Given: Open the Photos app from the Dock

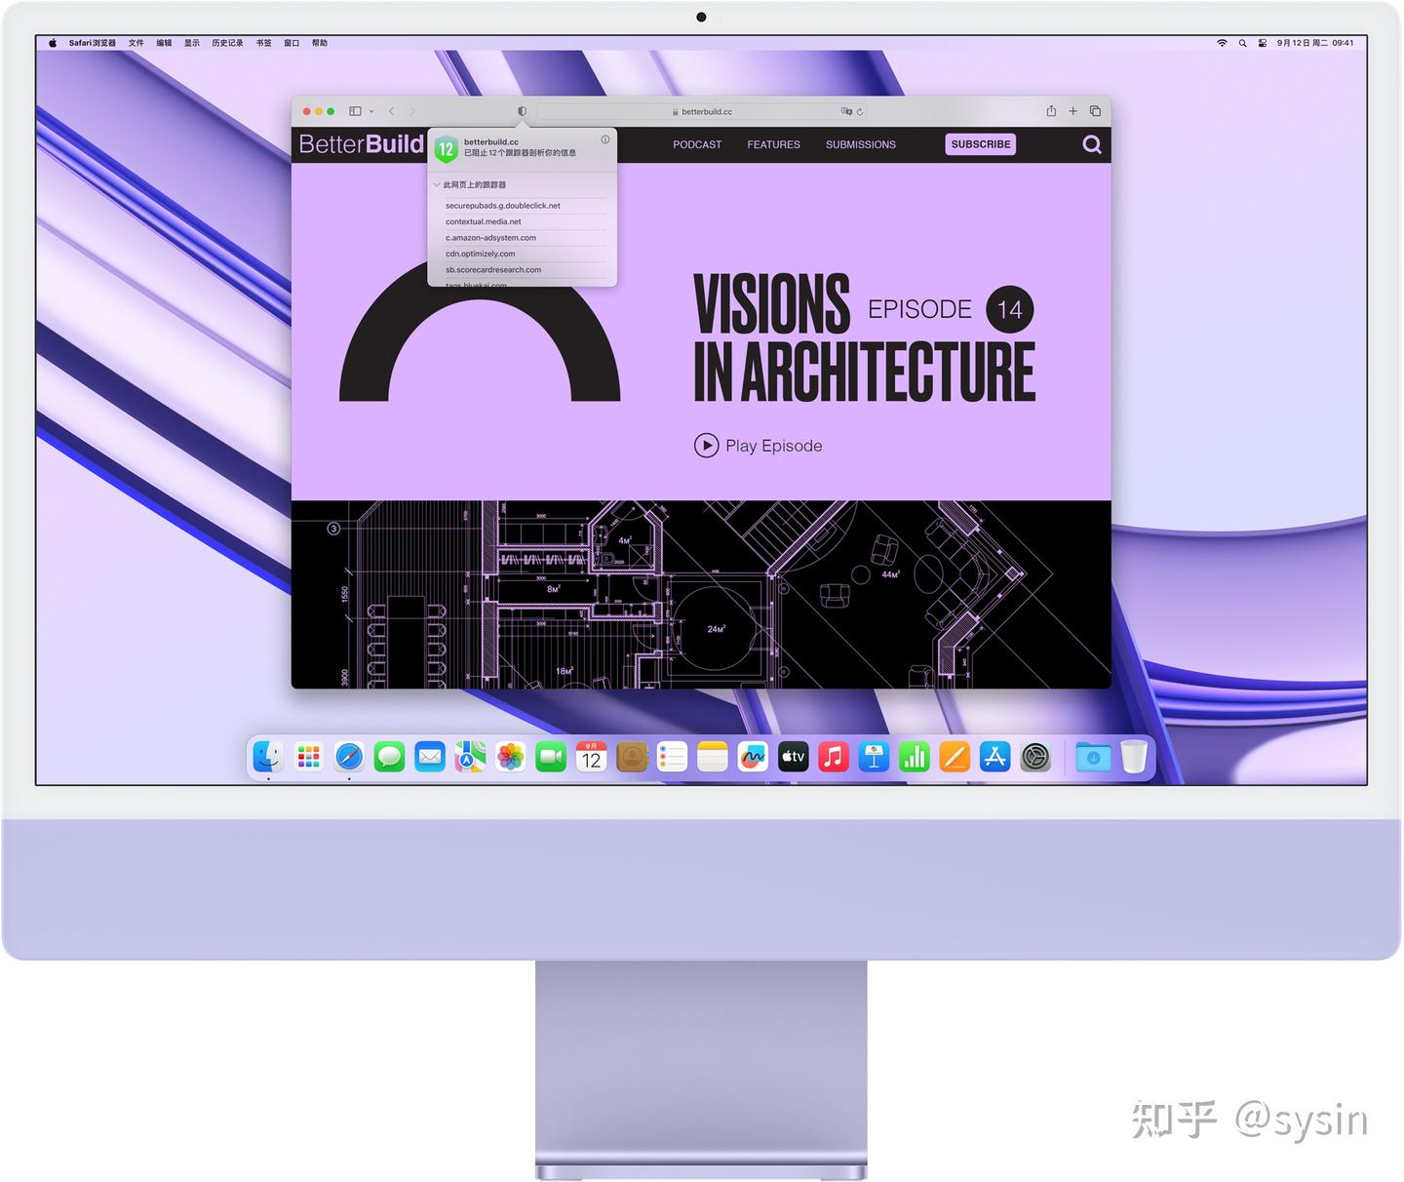Looking at the screenshot, I should (x=511, y=757).
